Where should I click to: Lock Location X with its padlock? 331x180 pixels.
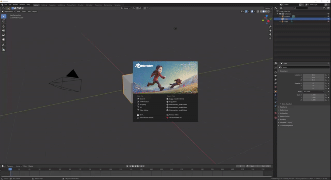click(326, 75)
